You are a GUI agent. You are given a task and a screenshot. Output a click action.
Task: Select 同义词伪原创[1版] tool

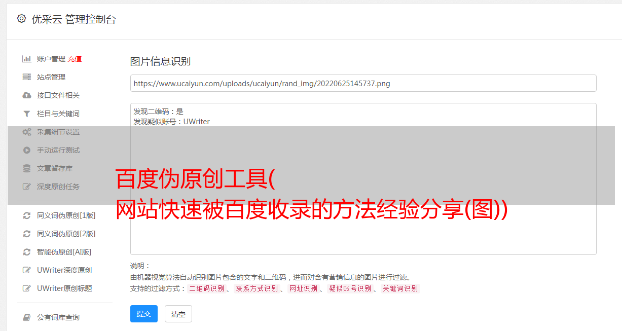tap(66, 215)
